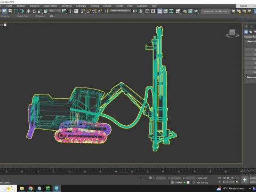Open Rendering menu
The image size is (256, 192).
[x=67, y=6]
